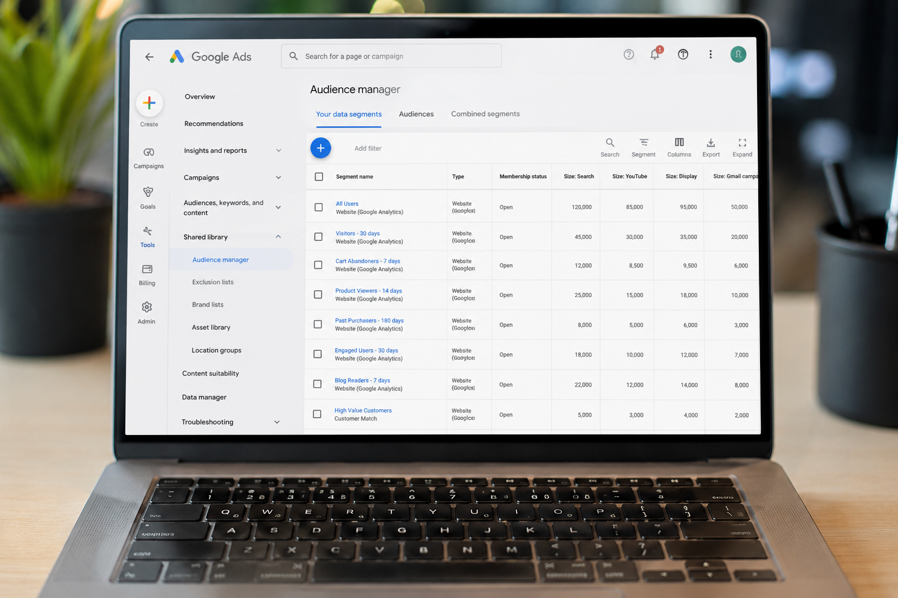898x598 pixels.
Task: Open Goals in the left rail
Action: tap(148, 198)
